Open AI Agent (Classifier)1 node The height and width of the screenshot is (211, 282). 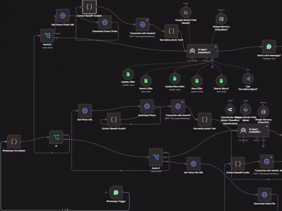202,51
